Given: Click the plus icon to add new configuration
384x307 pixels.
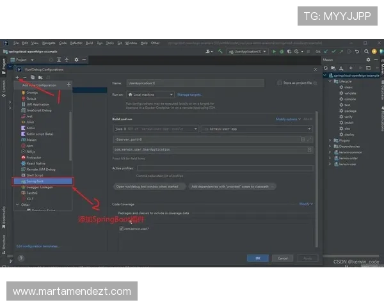Looking at the screenshot, I should point(17,77).
